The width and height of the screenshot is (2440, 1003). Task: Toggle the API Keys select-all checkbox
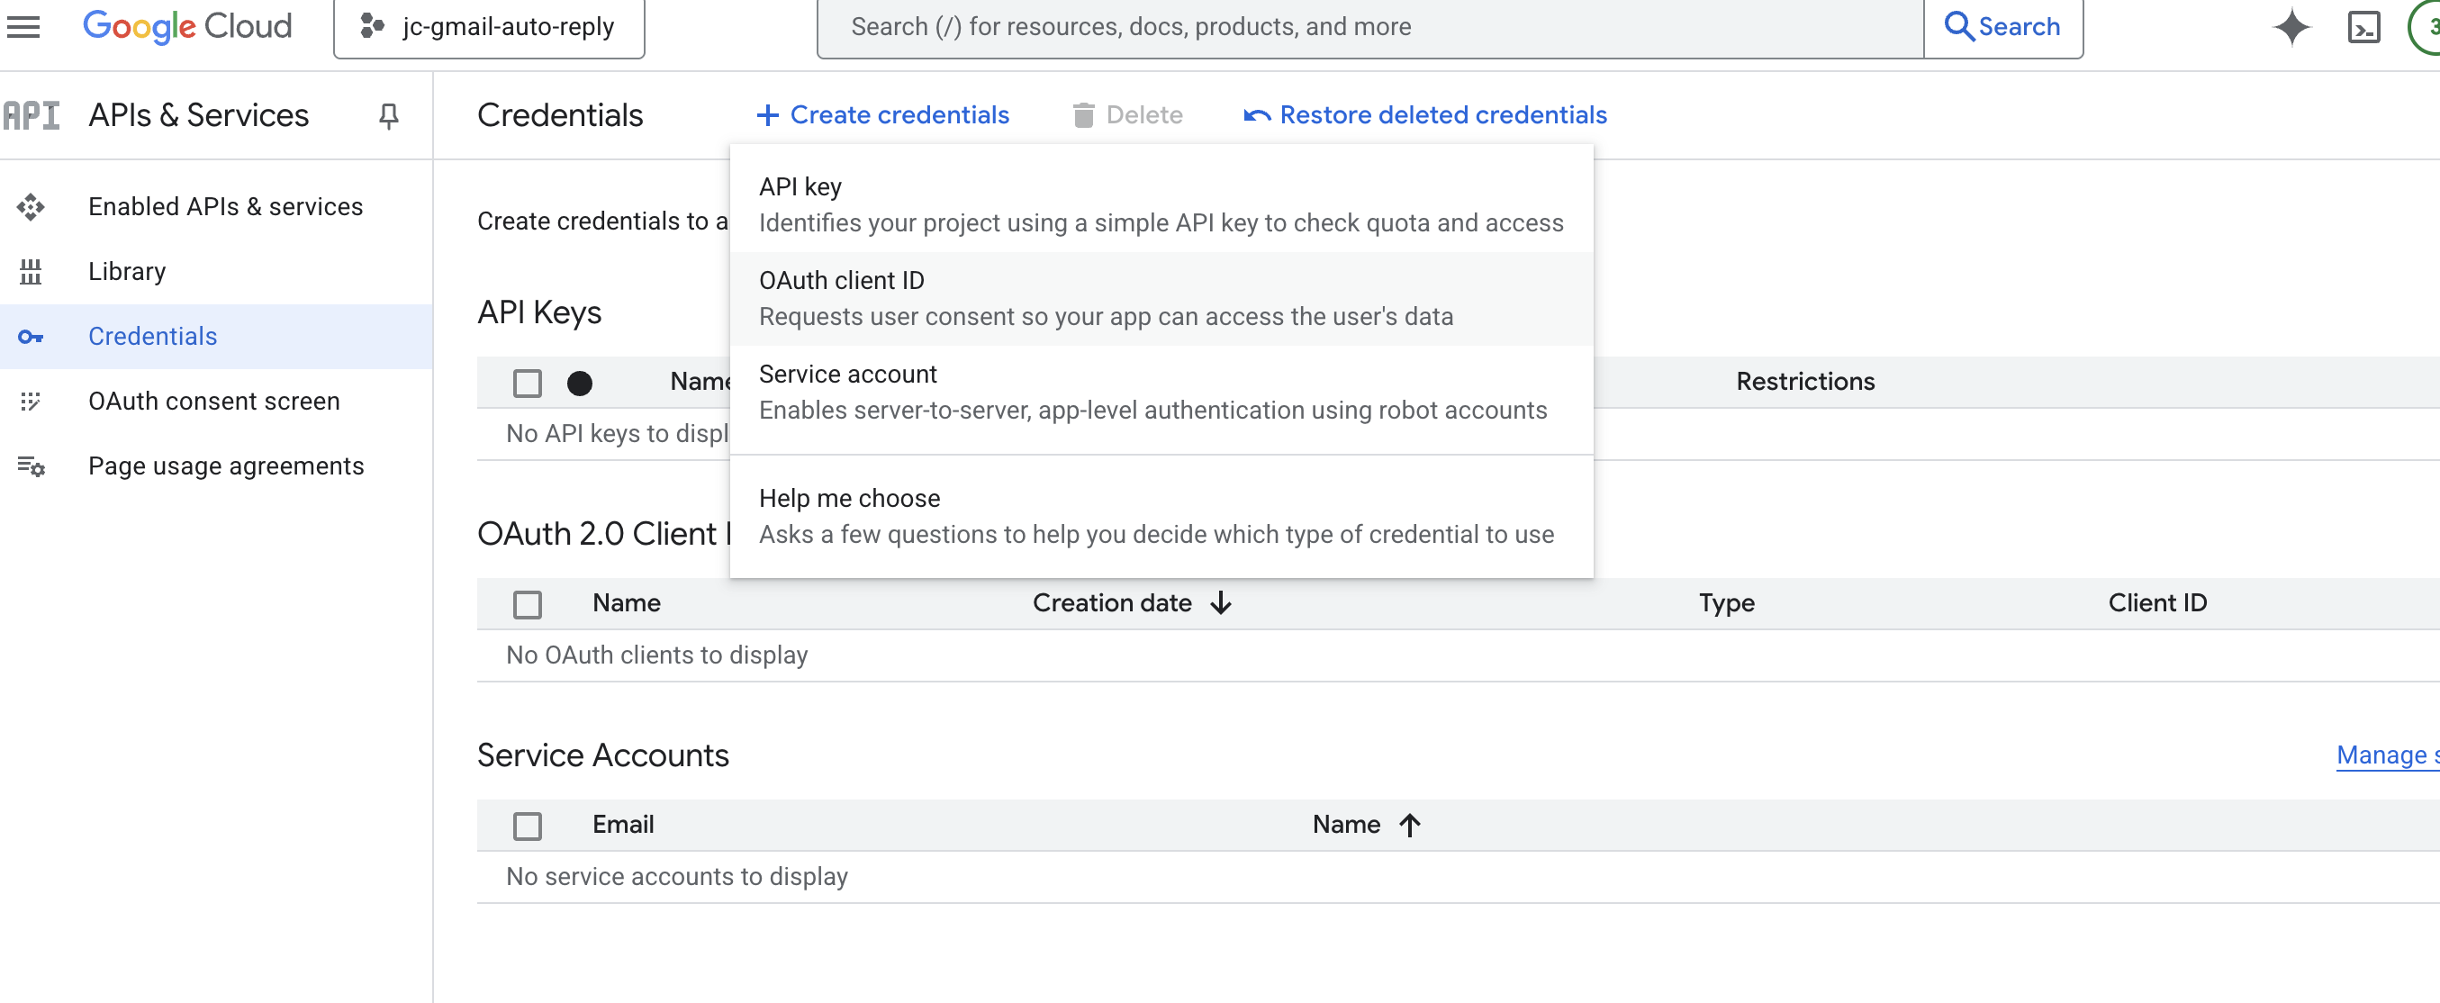click(528, 383)
